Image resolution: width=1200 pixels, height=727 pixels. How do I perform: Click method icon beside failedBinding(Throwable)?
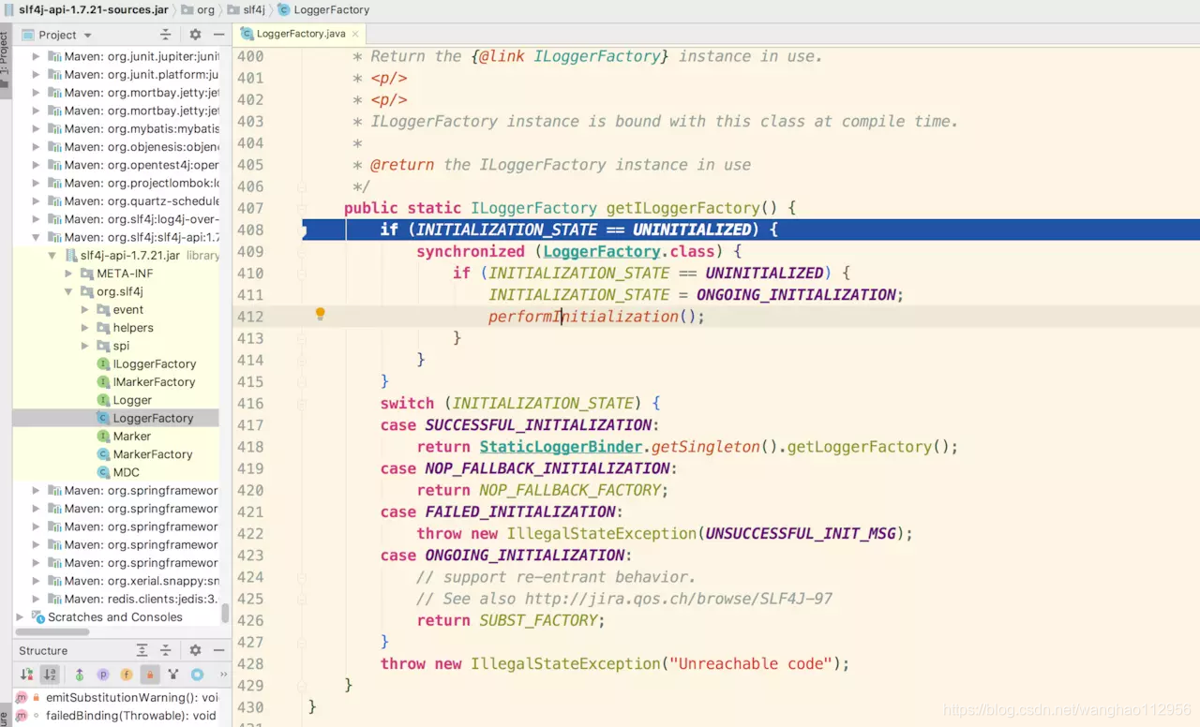(x=22, y=716)
